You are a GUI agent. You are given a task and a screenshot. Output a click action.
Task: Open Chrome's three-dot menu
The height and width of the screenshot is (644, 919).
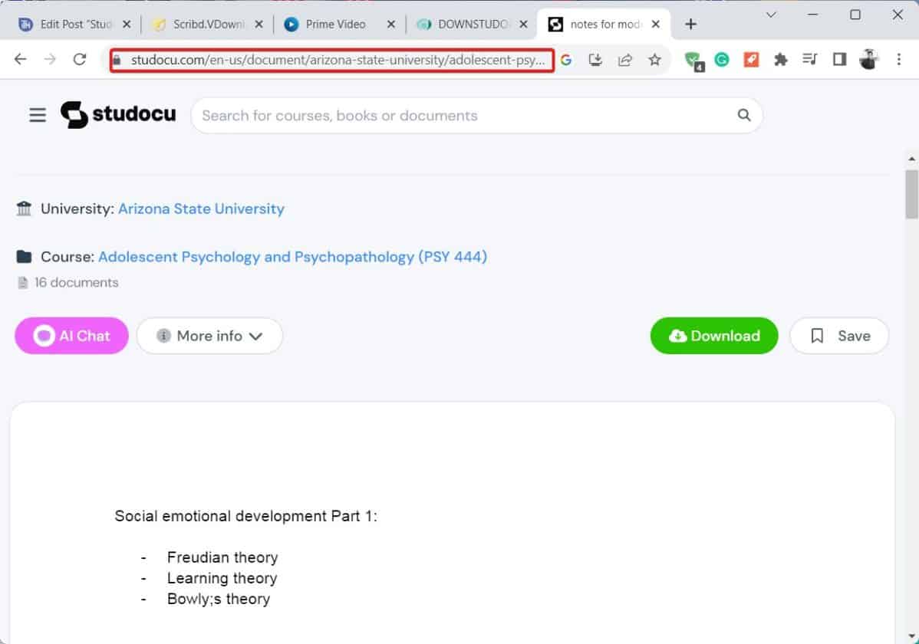click(x=898, y=59)
